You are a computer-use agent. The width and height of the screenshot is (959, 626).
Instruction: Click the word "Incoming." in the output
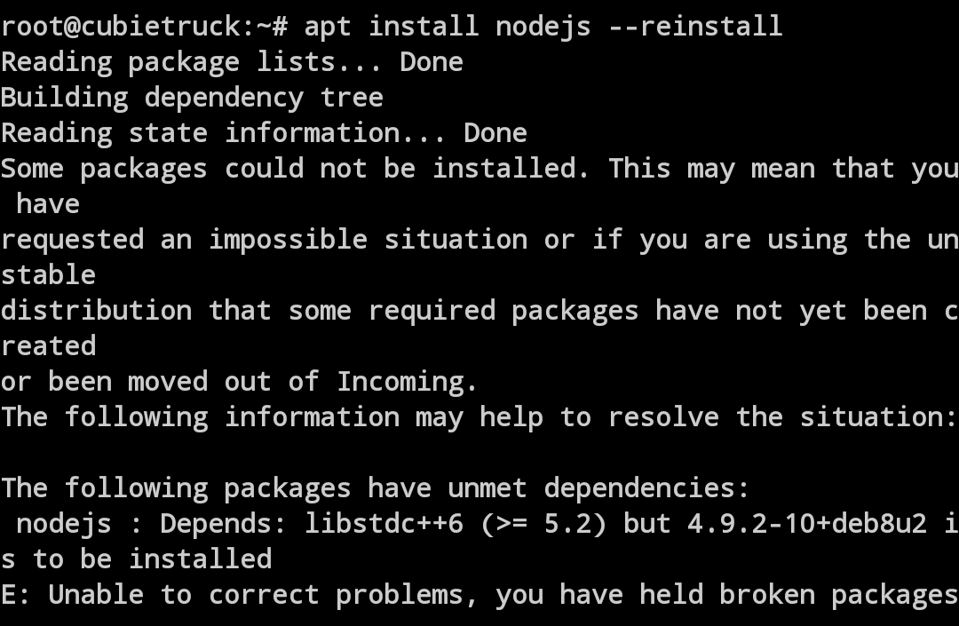pyautogui.click(x=408, y=381)
